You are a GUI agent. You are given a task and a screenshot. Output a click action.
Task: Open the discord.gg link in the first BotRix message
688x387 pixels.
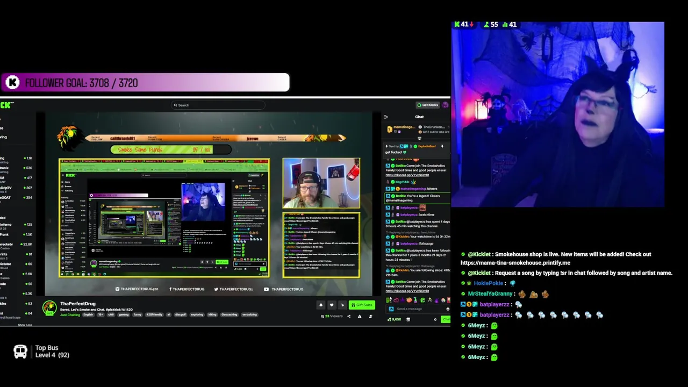point(407,175)
